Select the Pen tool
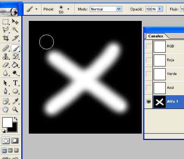 pos(5,91)
